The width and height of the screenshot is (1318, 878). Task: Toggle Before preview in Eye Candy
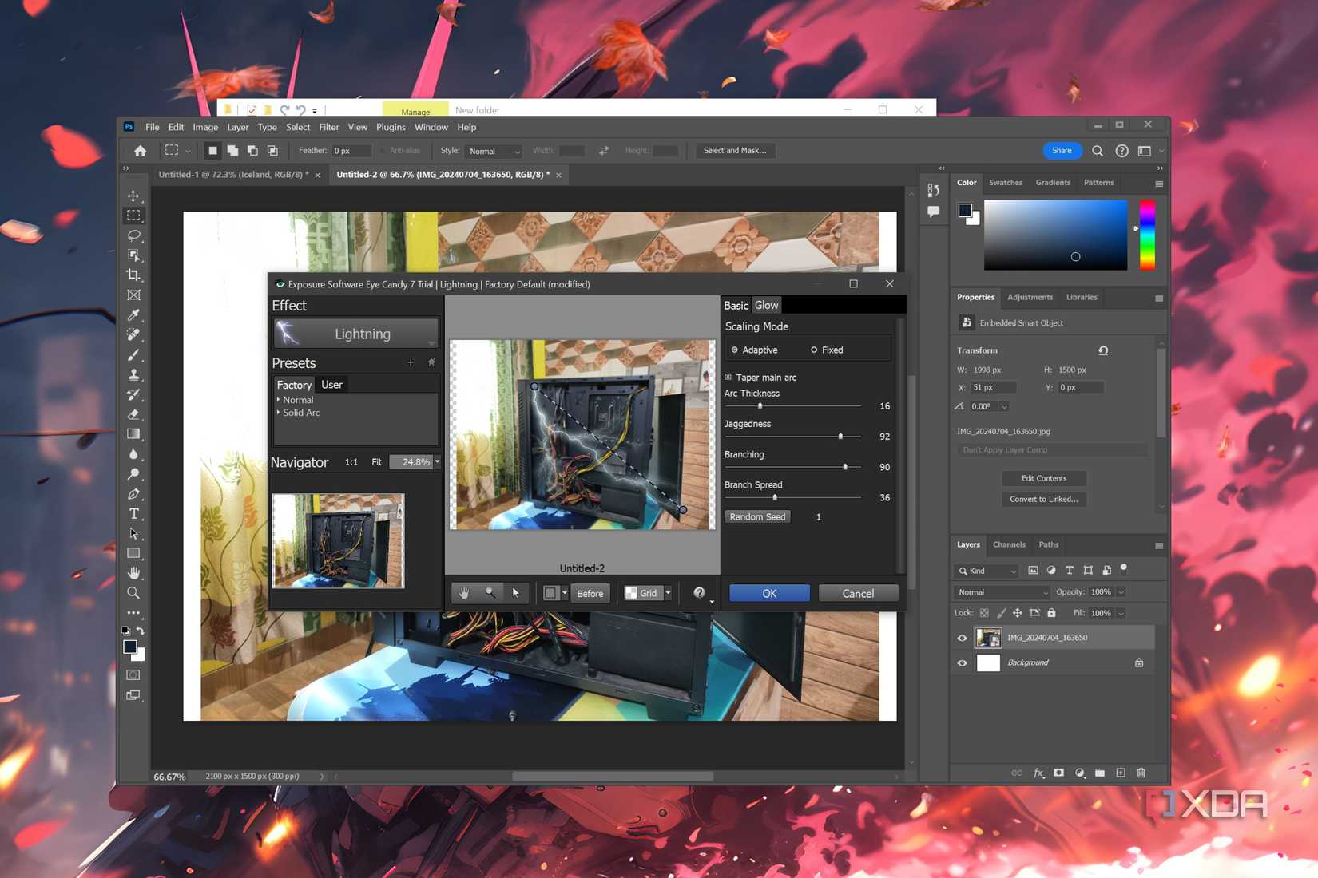(x=590, y=593)
